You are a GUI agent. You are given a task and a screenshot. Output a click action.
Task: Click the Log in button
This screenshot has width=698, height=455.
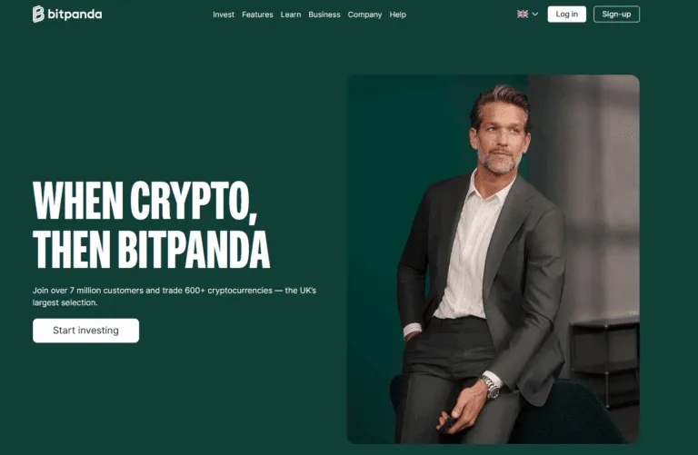point(567,15)
